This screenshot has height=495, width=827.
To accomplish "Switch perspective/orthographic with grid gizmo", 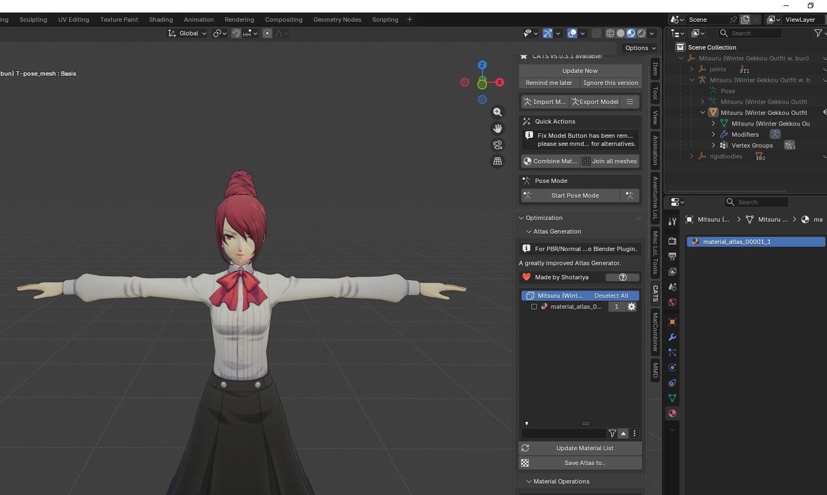I will point(498,161).
